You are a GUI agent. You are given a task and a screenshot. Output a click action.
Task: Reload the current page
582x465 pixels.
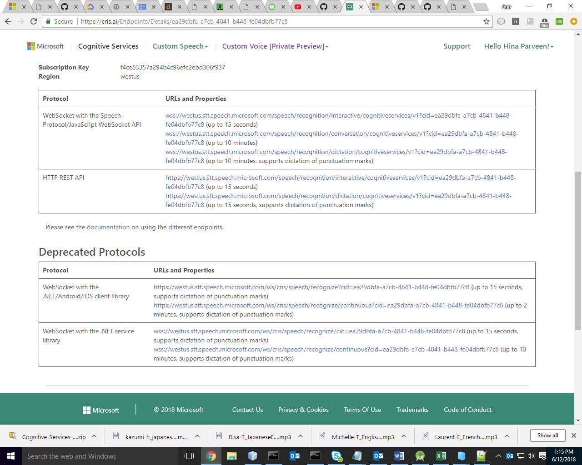33,21
